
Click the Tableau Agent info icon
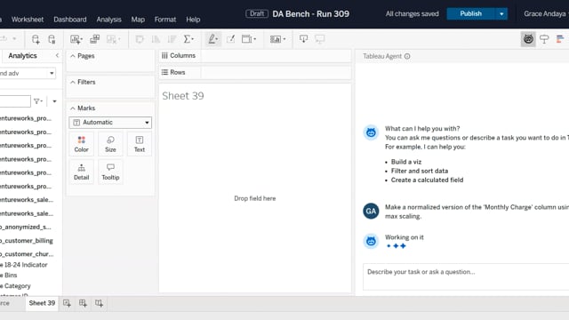(x=407, y=56)
